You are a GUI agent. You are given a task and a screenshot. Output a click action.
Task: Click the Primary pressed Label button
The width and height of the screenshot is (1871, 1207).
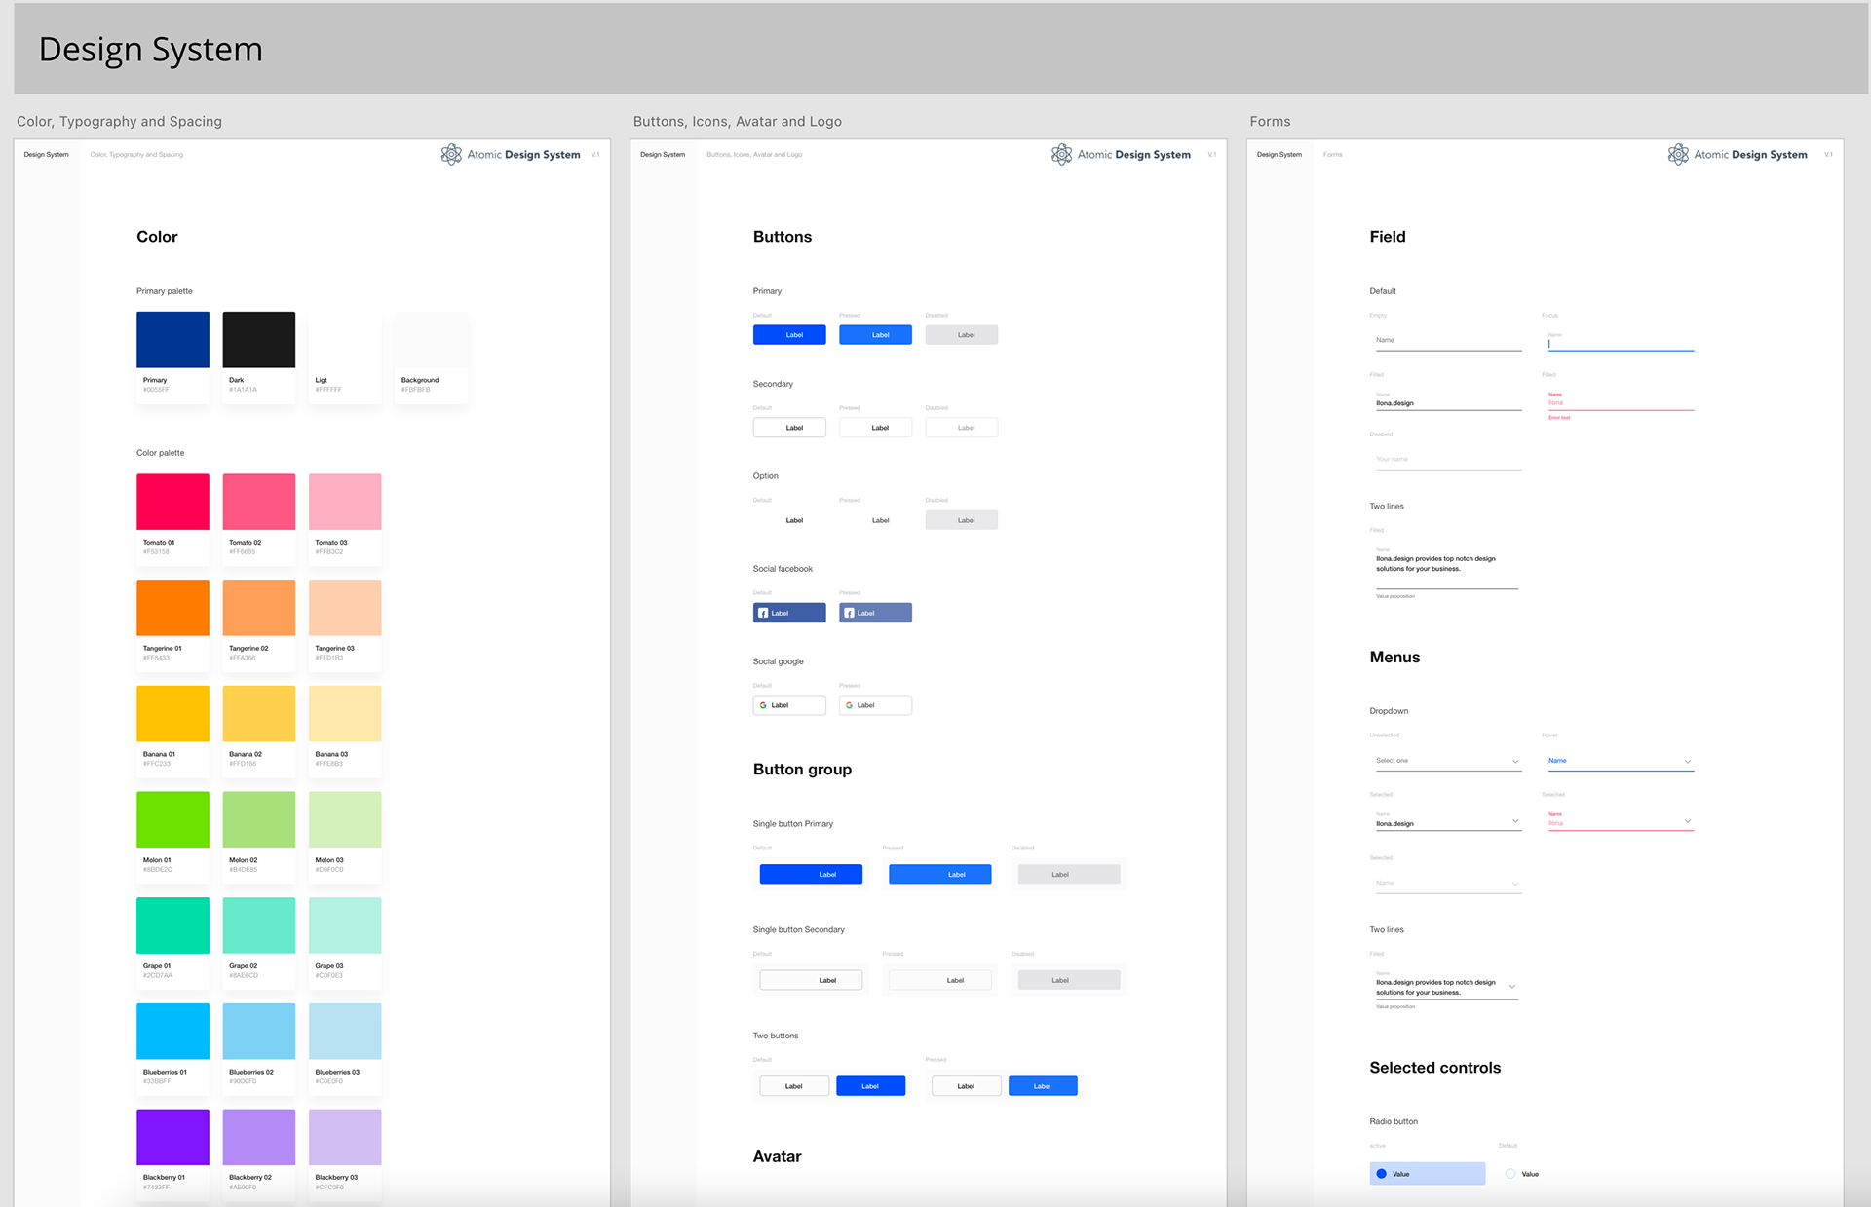[x=875, y=334]
